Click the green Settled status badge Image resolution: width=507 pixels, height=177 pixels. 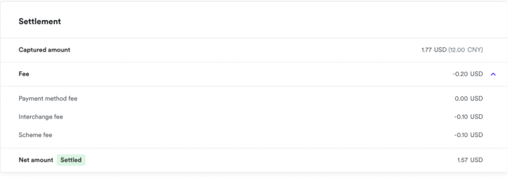tap(71, 160)
